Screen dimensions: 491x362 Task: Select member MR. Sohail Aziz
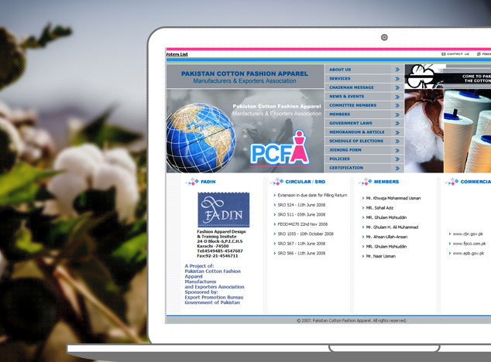pyautogui.click(x=379, y=208)
